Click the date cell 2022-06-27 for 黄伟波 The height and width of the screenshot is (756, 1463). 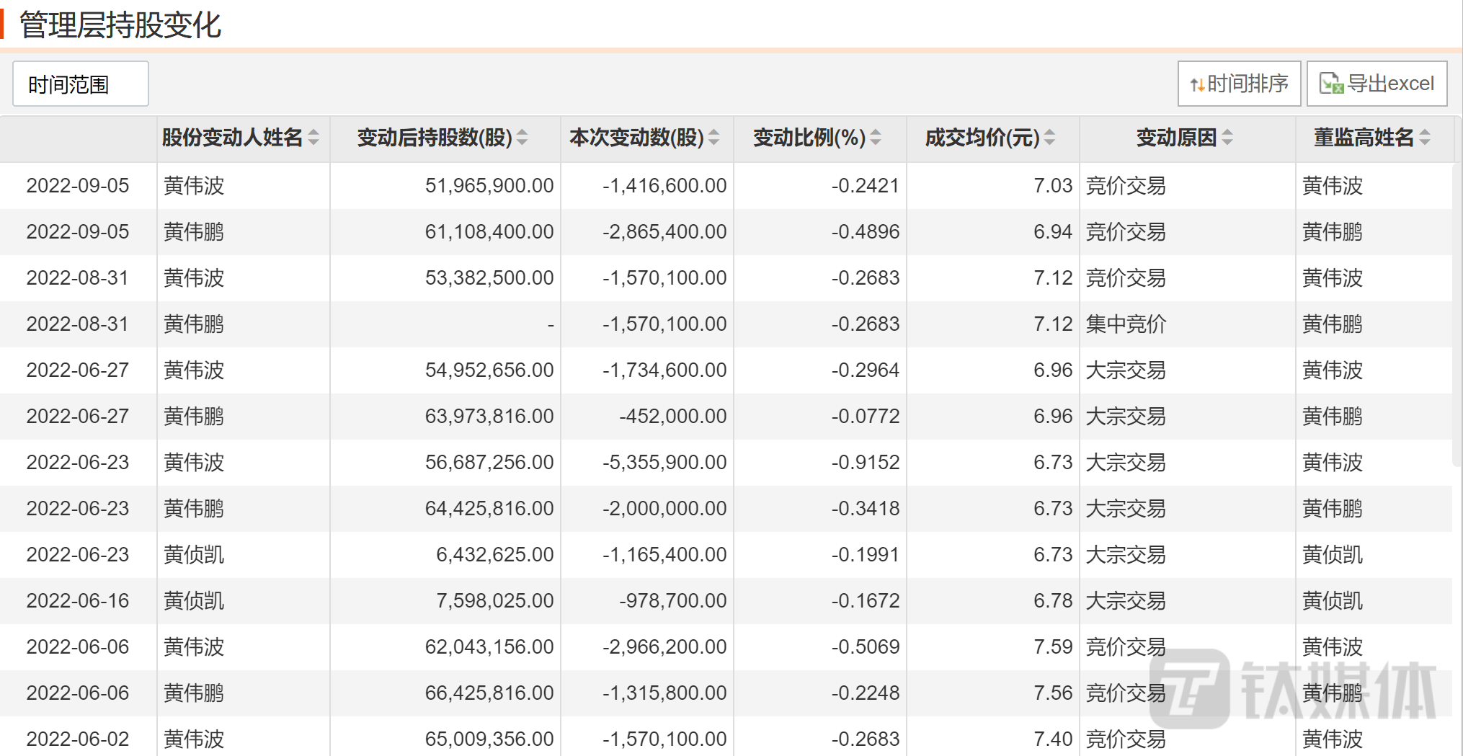pyautogui.click(x=77, y=370)
